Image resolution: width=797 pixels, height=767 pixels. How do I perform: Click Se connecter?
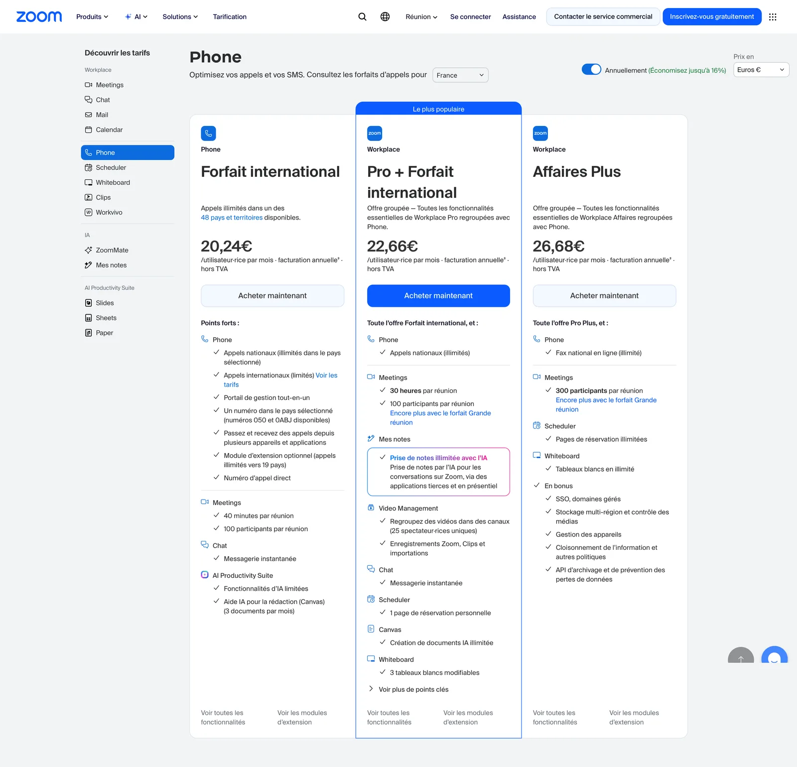471,17
